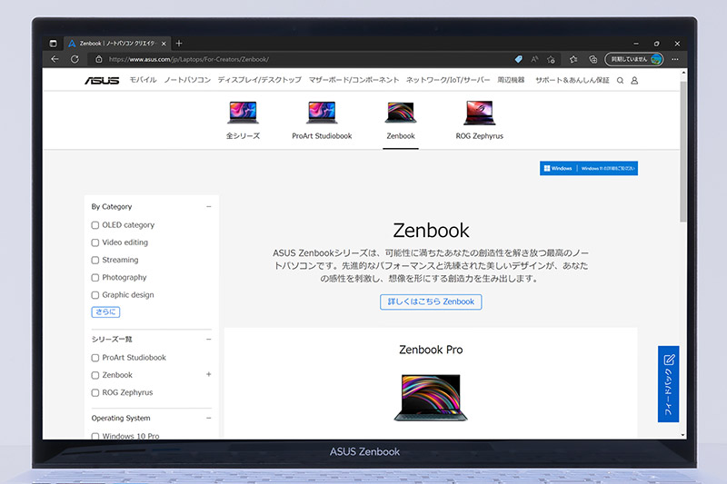Open the ノートパソコン navigation menu

coord(187,81)
